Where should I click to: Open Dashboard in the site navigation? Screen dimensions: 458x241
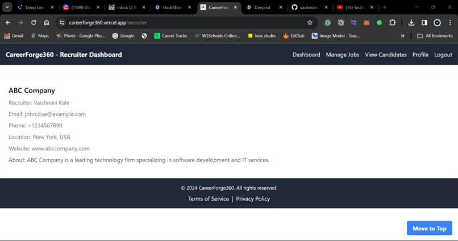coord(306,55)
